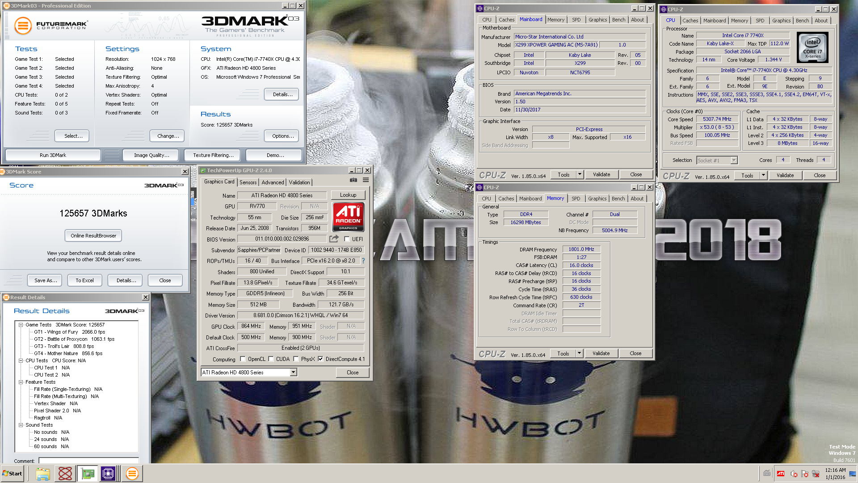The width and height of the screenshot is (858, 483).
Task: Toggle the UEFI checkbox in GPU-Z
Action: (347, 239)
